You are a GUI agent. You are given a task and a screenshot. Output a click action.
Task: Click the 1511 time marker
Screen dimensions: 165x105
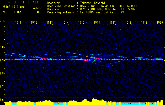pos(18,22)
